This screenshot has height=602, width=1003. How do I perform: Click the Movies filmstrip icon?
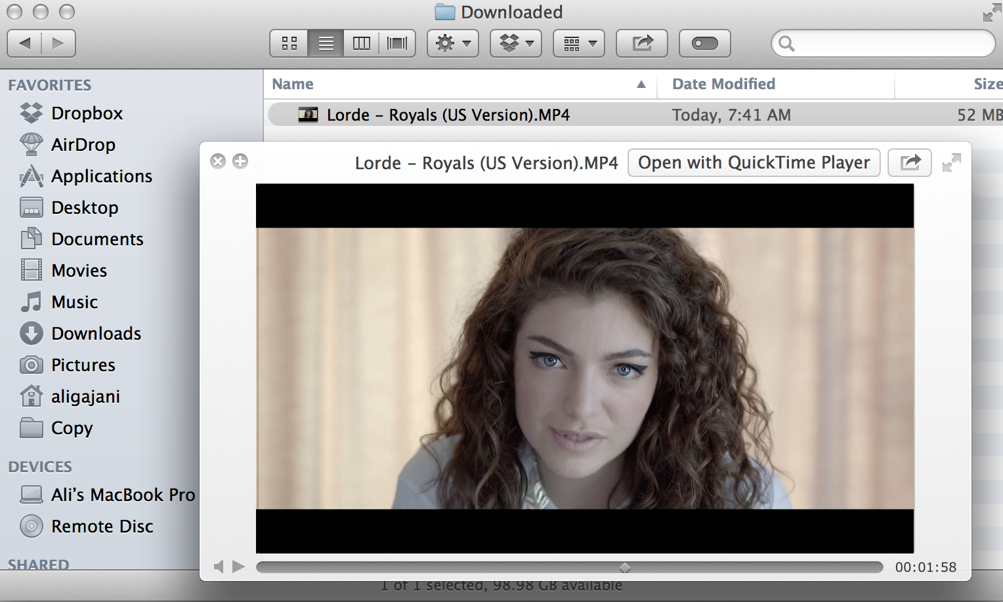[x=32, y=270]
